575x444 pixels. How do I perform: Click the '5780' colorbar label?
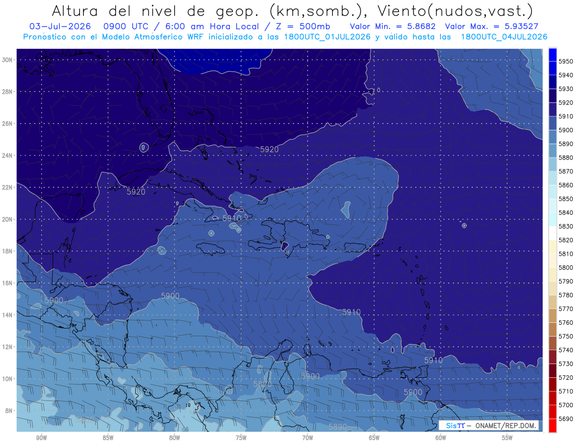click(565, 295)
